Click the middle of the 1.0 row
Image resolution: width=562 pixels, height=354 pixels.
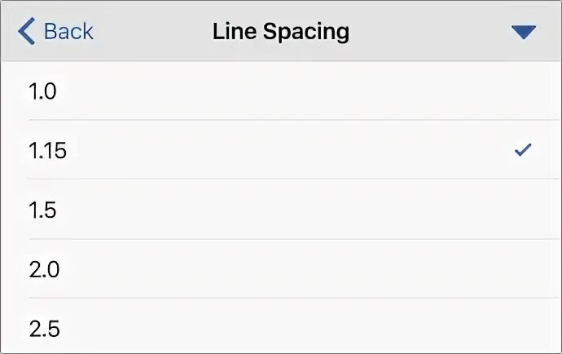coord(281,91)
